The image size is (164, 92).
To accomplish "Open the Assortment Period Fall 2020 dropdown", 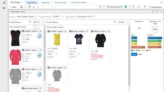I will [58, 17].
